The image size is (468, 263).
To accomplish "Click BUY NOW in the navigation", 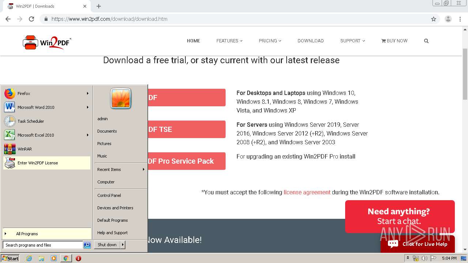I will 394,41.
